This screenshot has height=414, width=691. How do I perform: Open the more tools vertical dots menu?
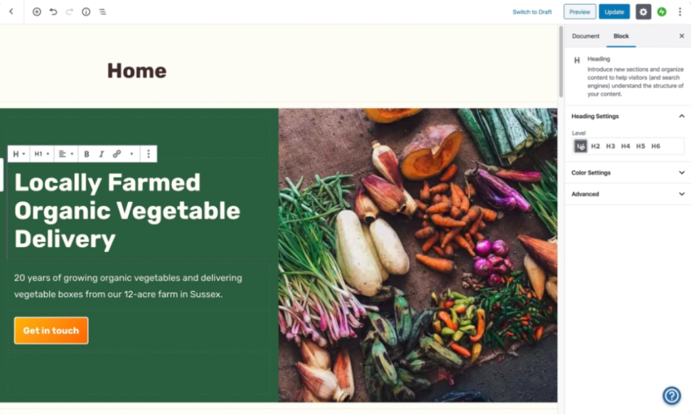[x=680, y=12]
